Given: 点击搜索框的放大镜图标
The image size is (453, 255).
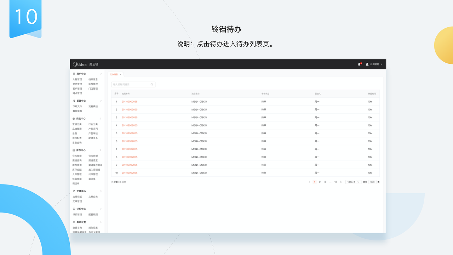Looking at the screenshot, I should [152, 84].
